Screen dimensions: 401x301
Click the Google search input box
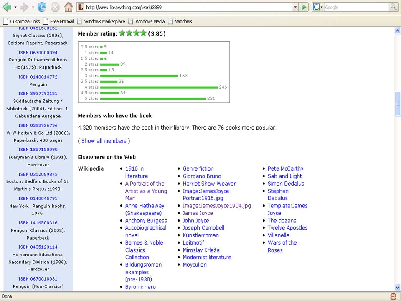pos(356,8)
